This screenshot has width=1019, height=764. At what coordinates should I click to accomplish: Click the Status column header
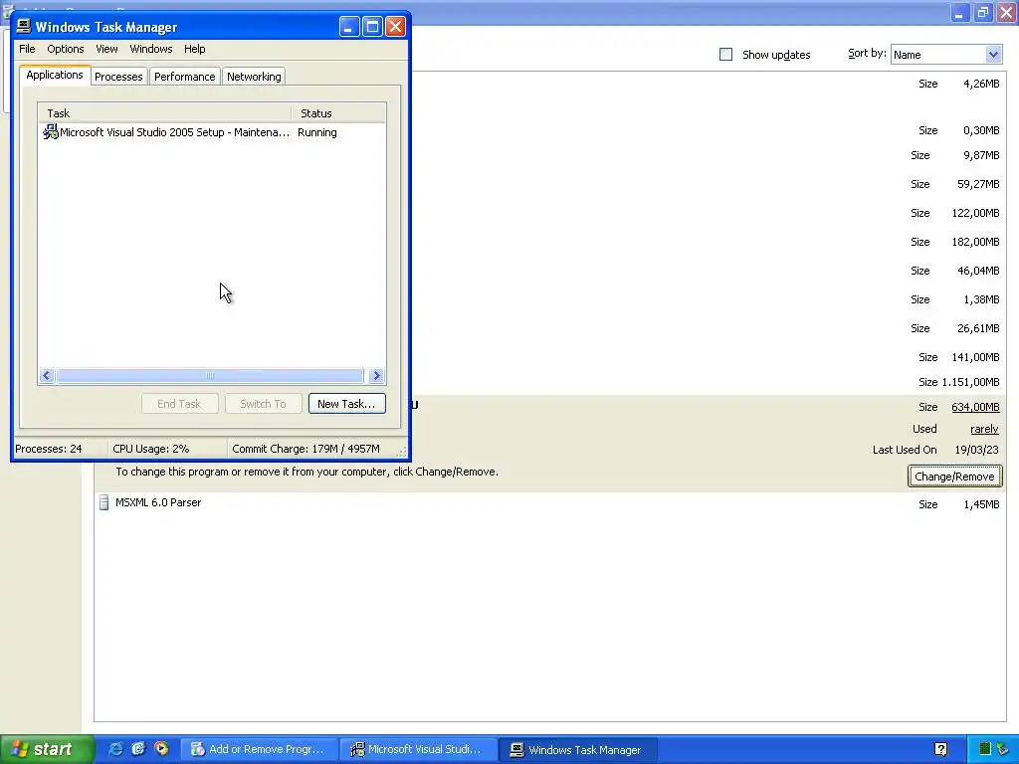pyautogui.click(x=338, y=113)
